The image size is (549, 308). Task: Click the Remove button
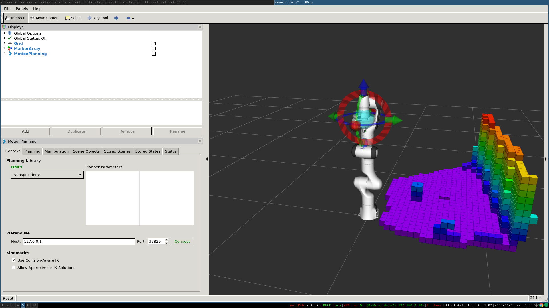tap(127, 131)
